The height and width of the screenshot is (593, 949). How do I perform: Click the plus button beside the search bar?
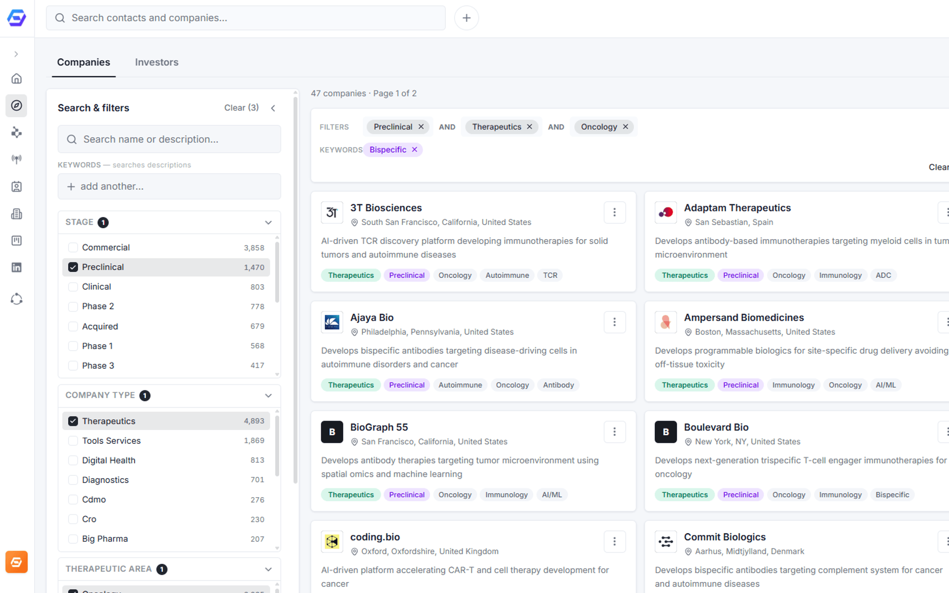click(x=466, y=18)
